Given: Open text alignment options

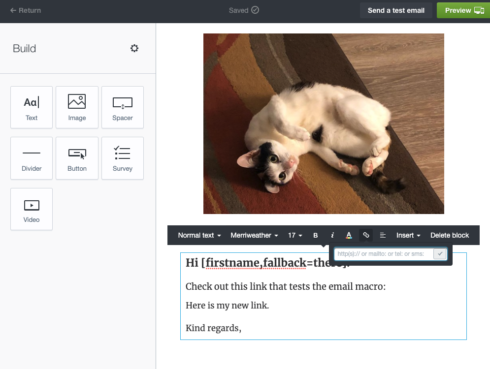Looking at the screenshot, I should tap(383, 235).
